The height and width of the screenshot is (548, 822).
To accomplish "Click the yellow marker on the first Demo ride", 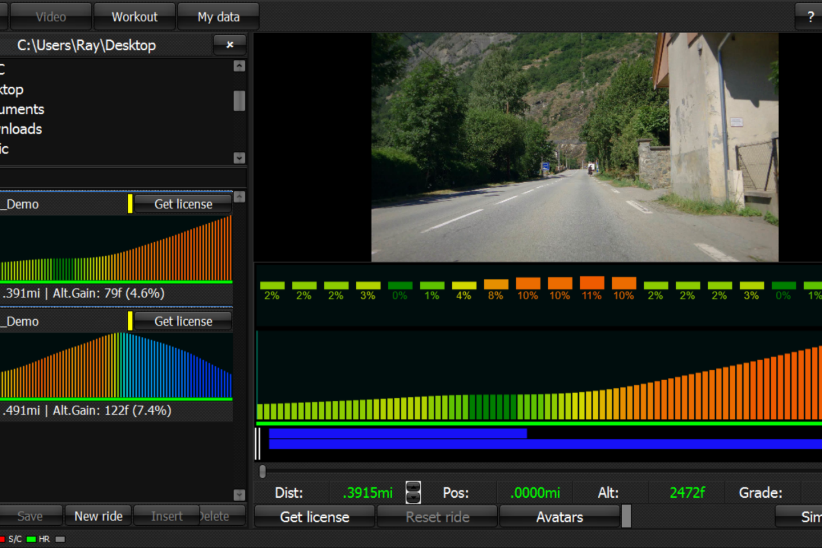I will pos(130,204).
